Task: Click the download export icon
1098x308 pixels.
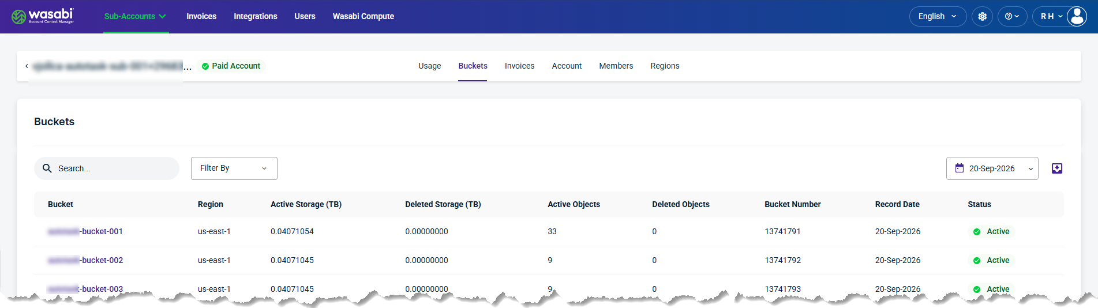Action: click(x=1057, y=168)
